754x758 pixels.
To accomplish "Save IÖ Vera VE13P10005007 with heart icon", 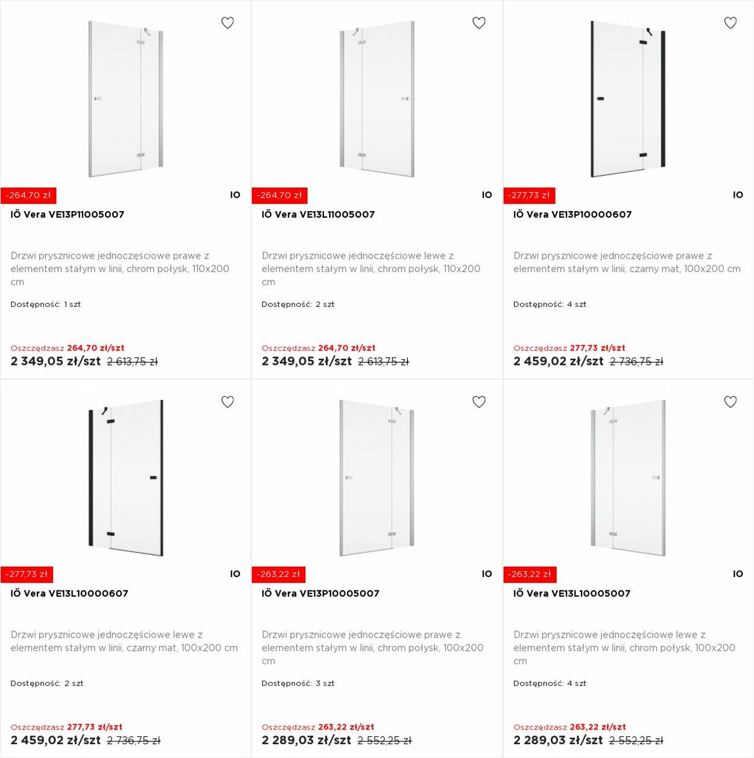I will click(479, 402).
